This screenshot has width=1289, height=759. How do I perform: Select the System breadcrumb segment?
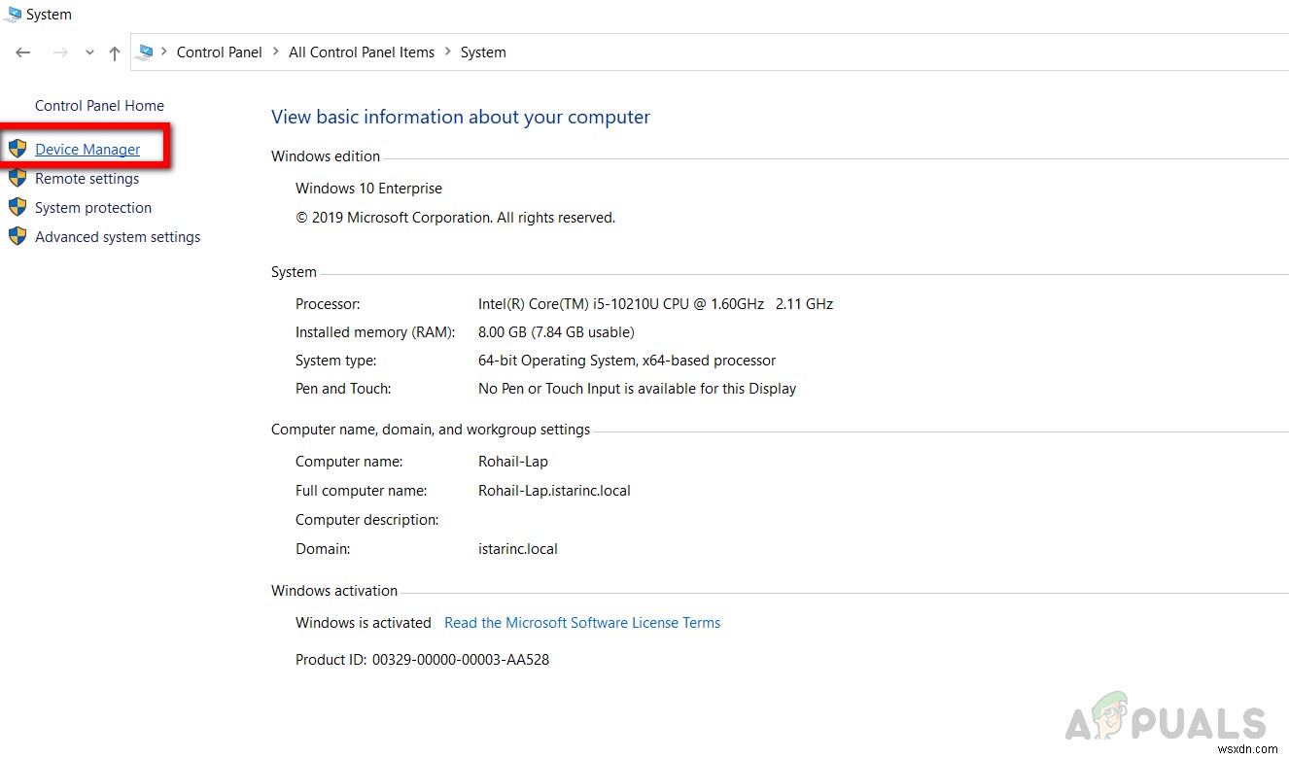pyautogui.click(x=483, y=52)
